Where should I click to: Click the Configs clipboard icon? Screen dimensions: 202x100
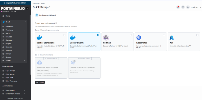pos(3,54)
